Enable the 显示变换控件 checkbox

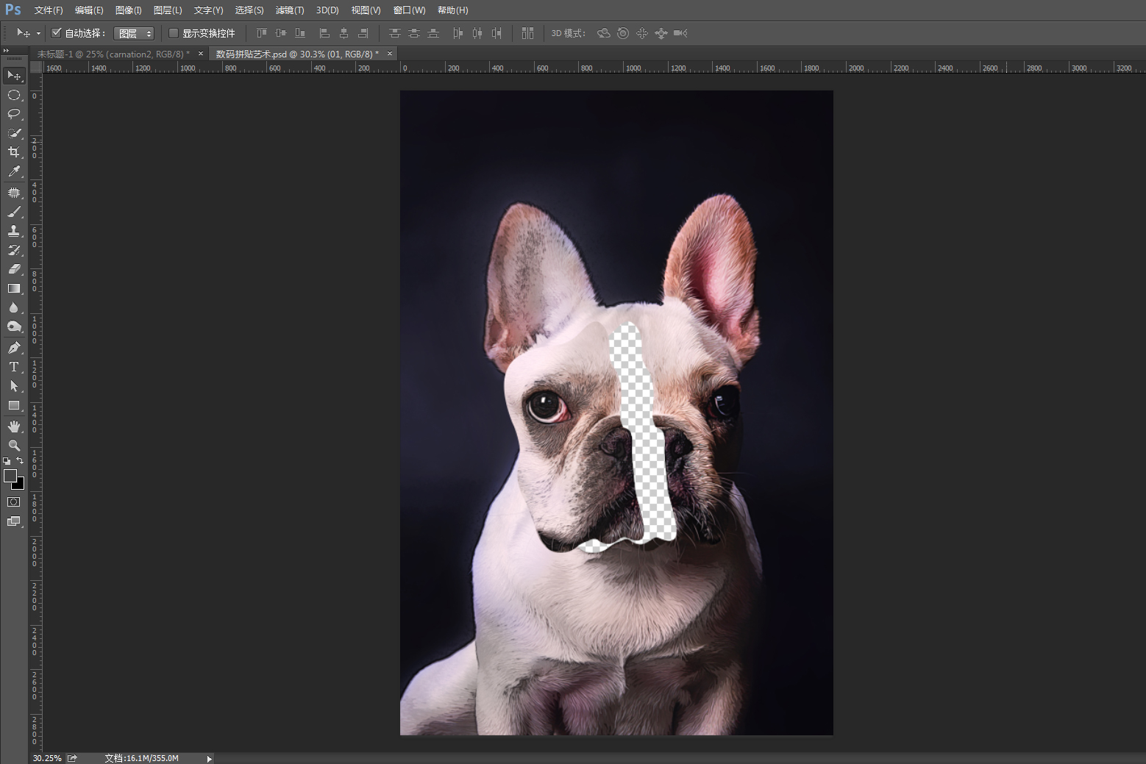[174, 33]
